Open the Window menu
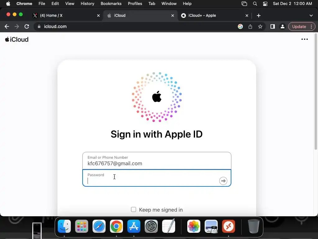This screenshot has width=318, height=239. [x=169, y=4]
